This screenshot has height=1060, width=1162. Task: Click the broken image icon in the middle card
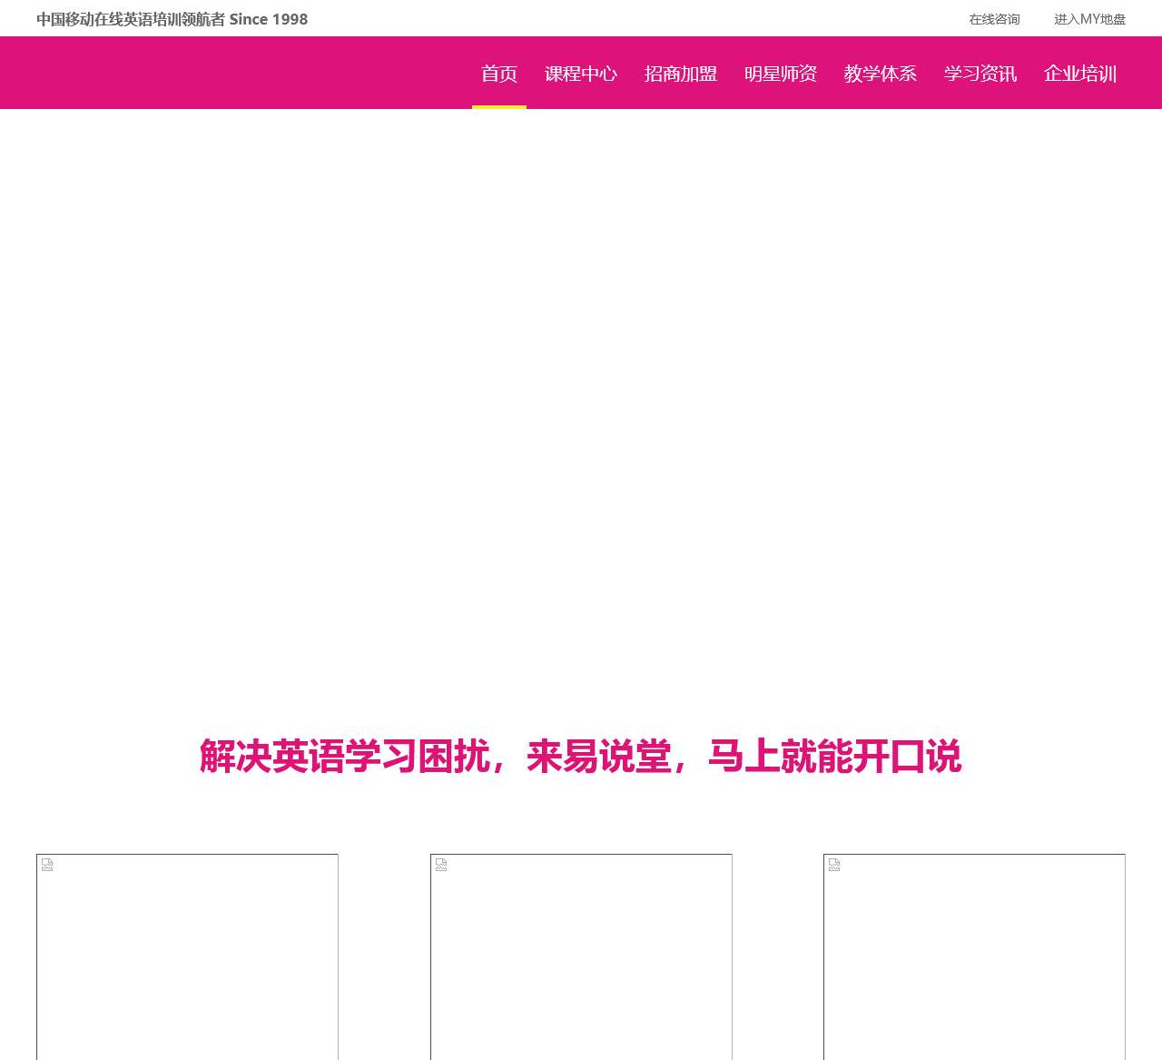[x=441, y=865]
